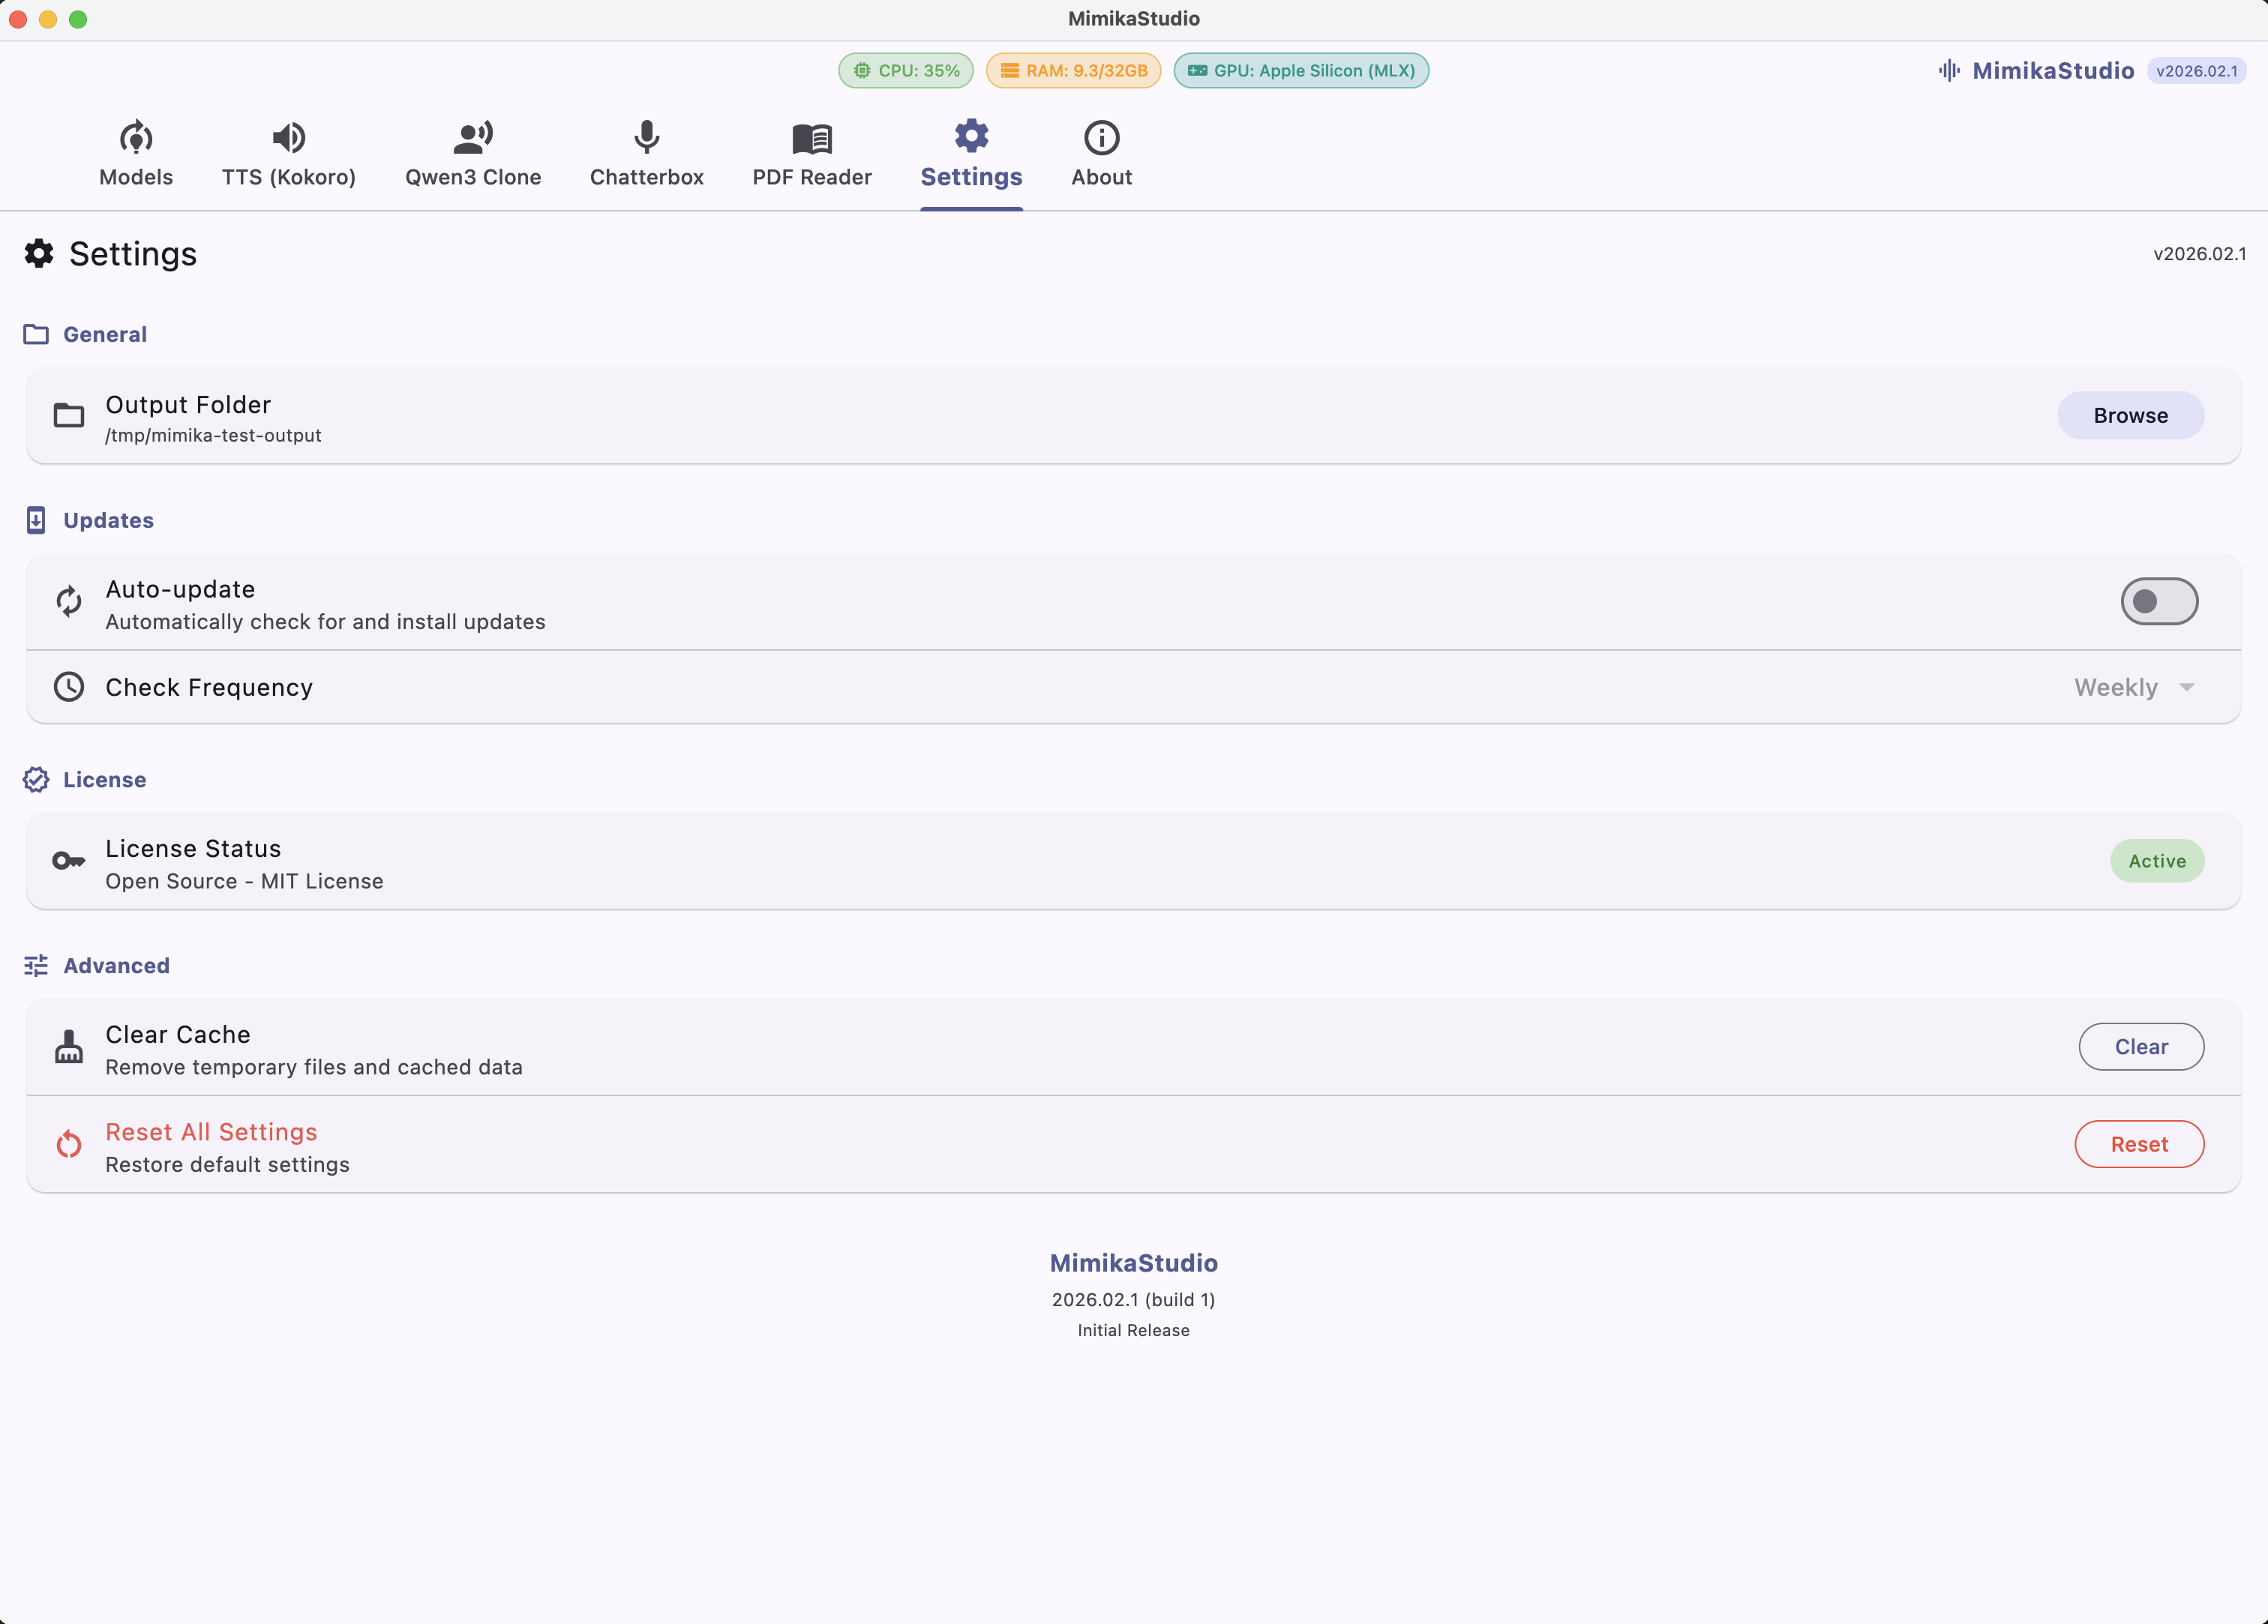2268x1624 pixels.
Task: Open the Weekly check frequency dropdown
Action: [x=2115, y=687]
